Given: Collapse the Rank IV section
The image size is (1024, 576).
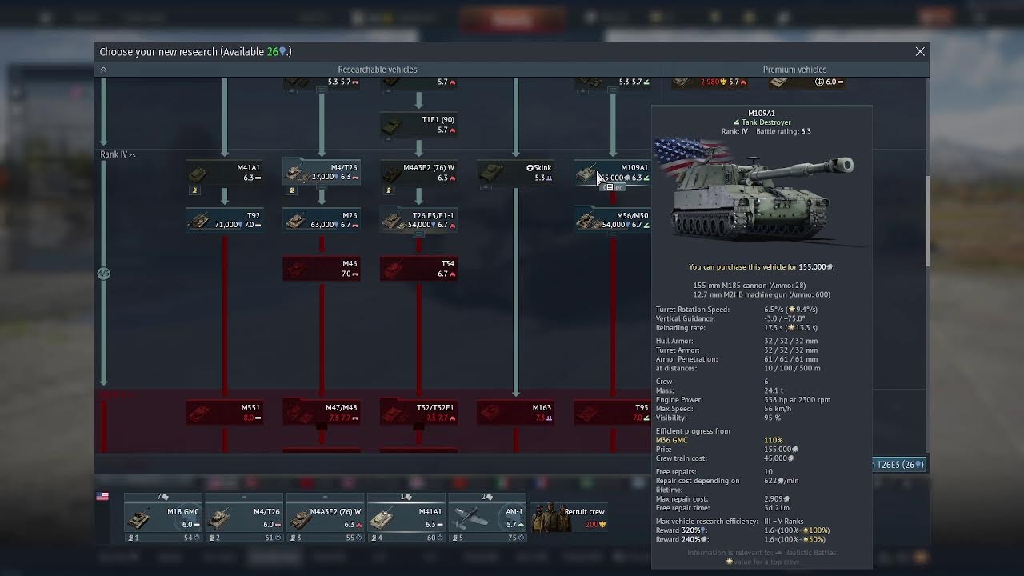Looking at the screenshot, I should tap(118, 154).
